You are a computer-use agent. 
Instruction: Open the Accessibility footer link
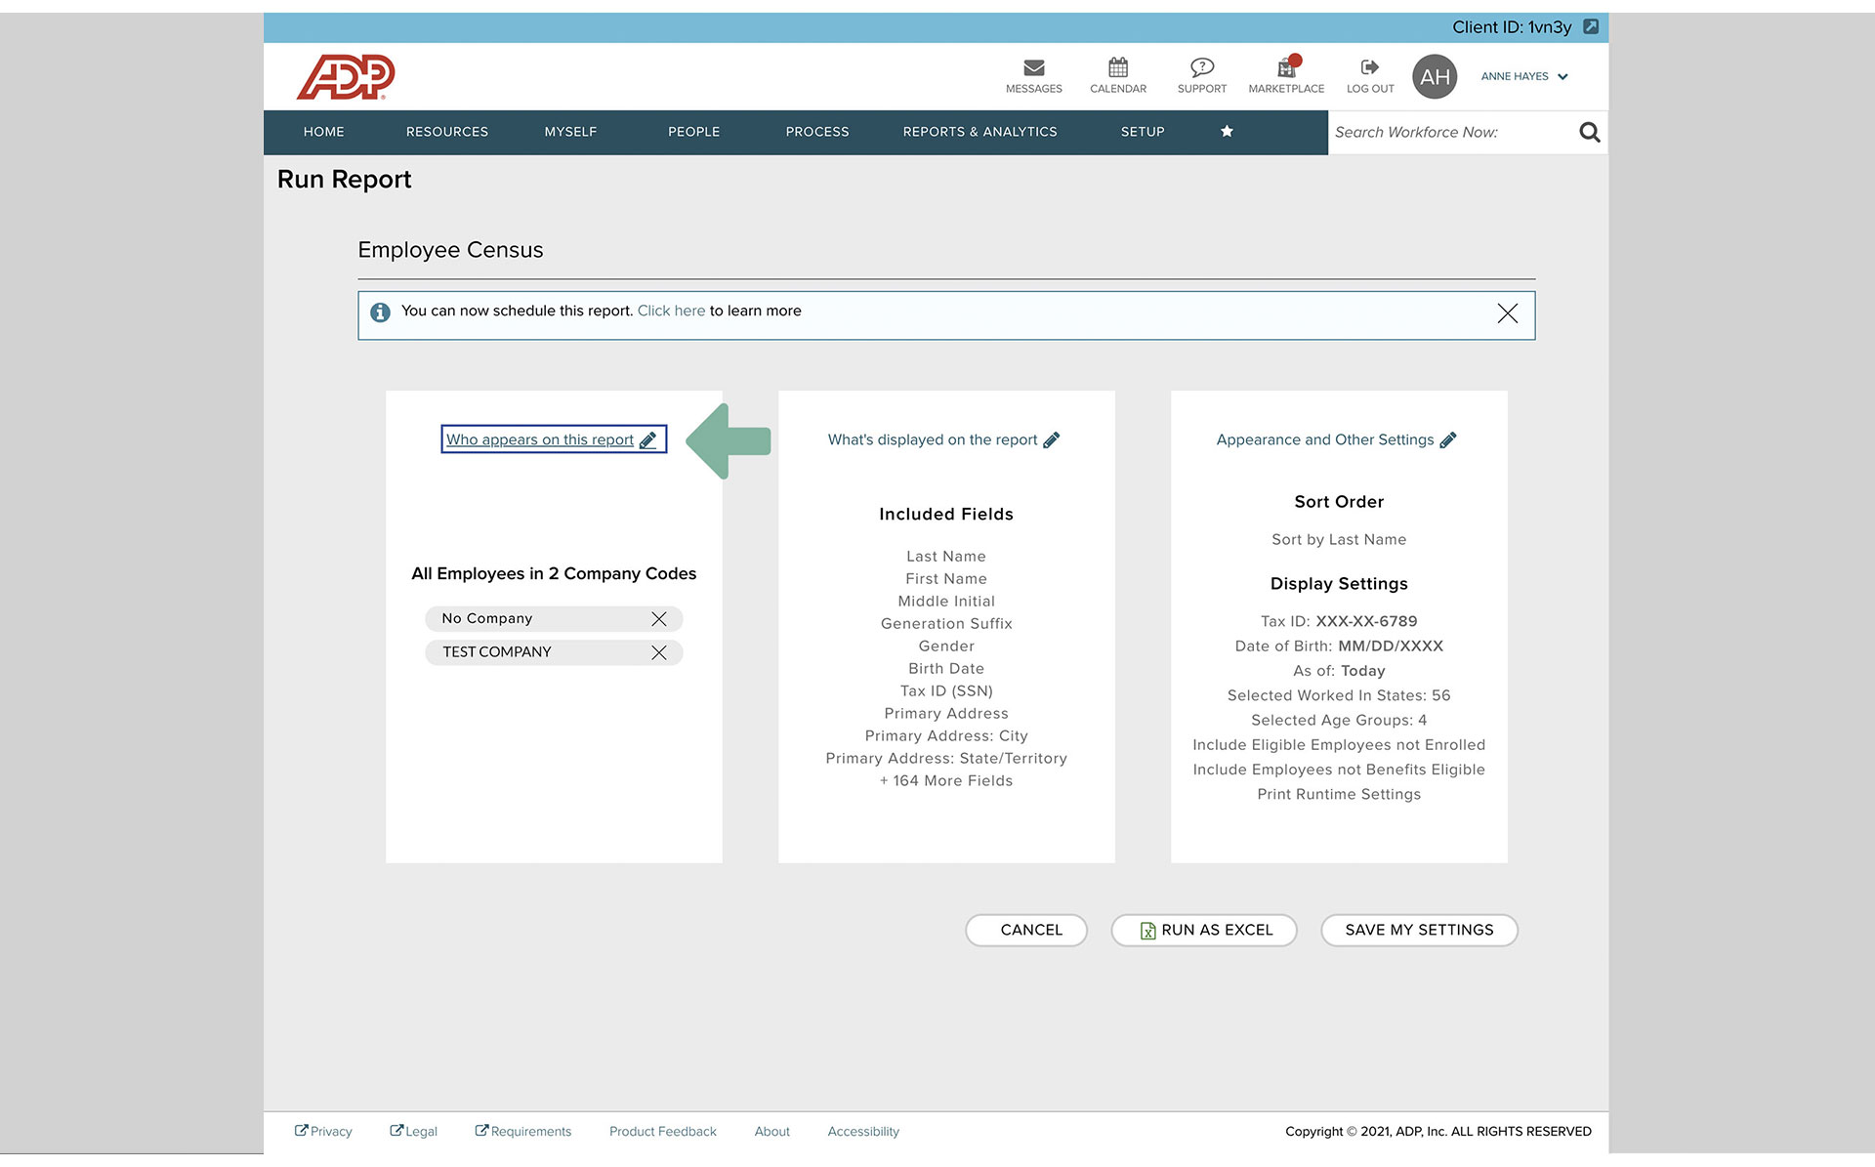coord(863,1131)
